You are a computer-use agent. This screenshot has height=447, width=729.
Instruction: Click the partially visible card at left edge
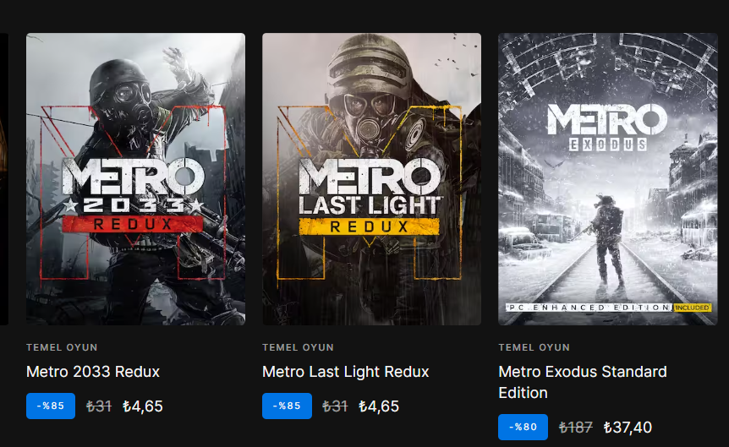(4, 179)
